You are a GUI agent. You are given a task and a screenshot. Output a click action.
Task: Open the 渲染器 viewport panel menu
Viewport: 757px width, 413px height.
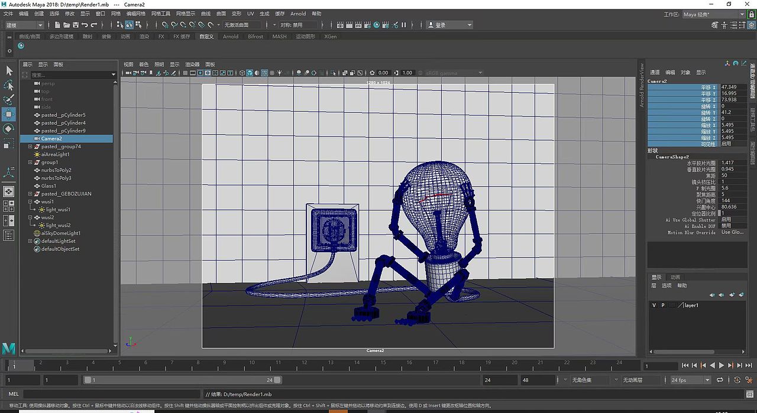(192, 64)
